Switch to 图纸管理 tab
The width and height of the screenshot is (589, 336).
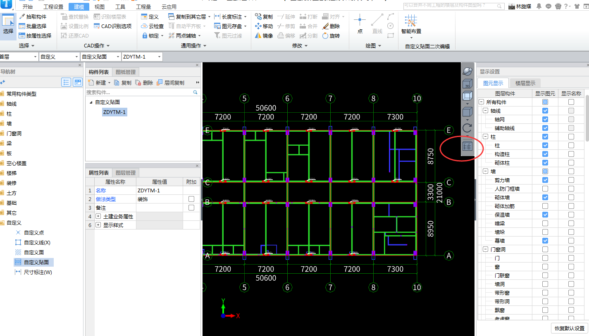125,72
